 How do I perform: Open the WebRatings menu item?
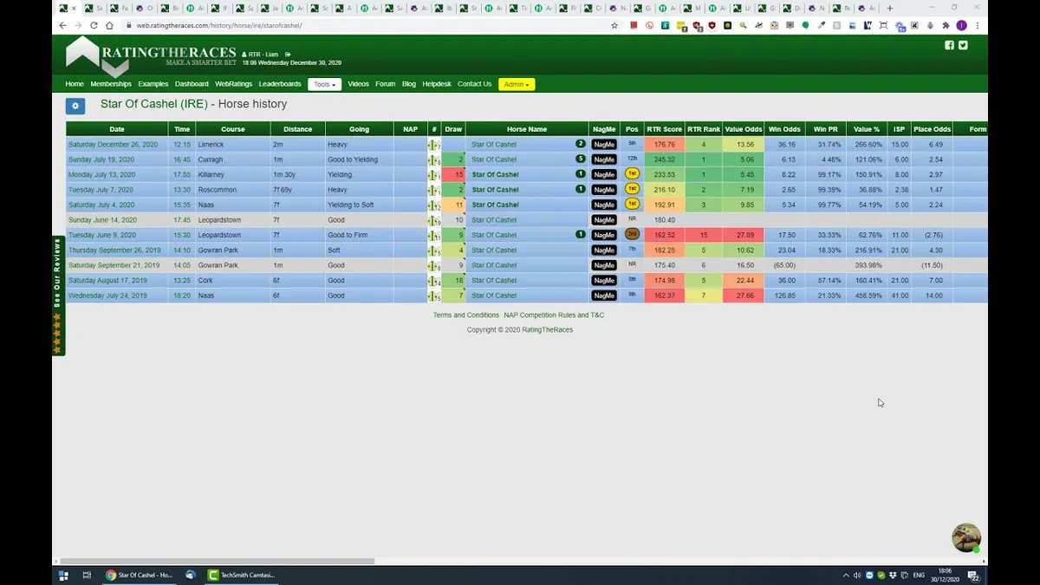click(x=233, y=84)
